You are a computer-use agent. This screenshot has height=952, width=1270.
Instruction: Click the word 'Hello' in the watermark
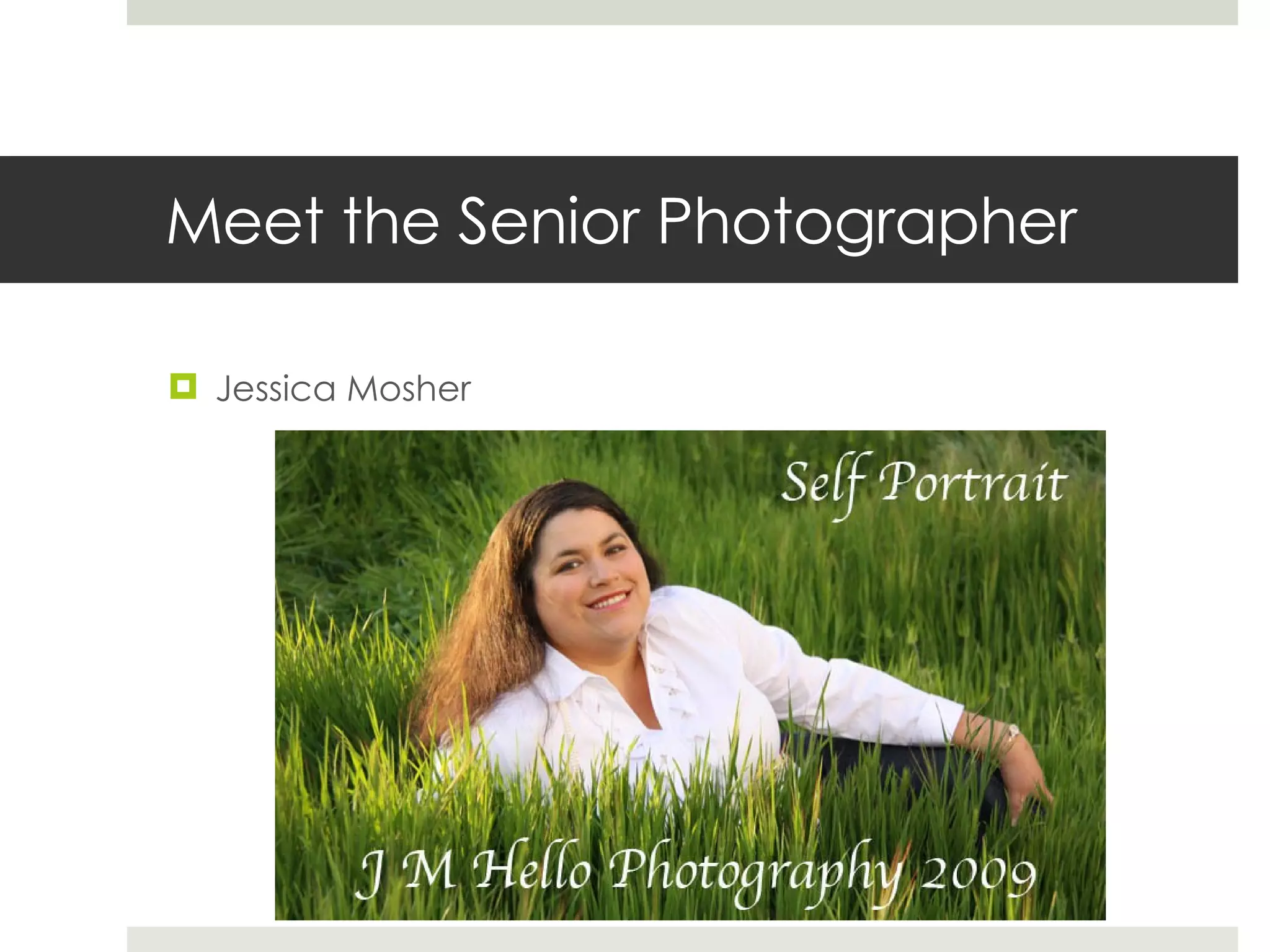(x=532, y=865)
